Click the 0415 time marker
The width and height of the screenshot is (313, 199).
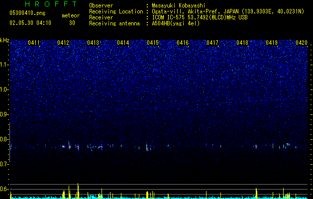coord(153,43)
